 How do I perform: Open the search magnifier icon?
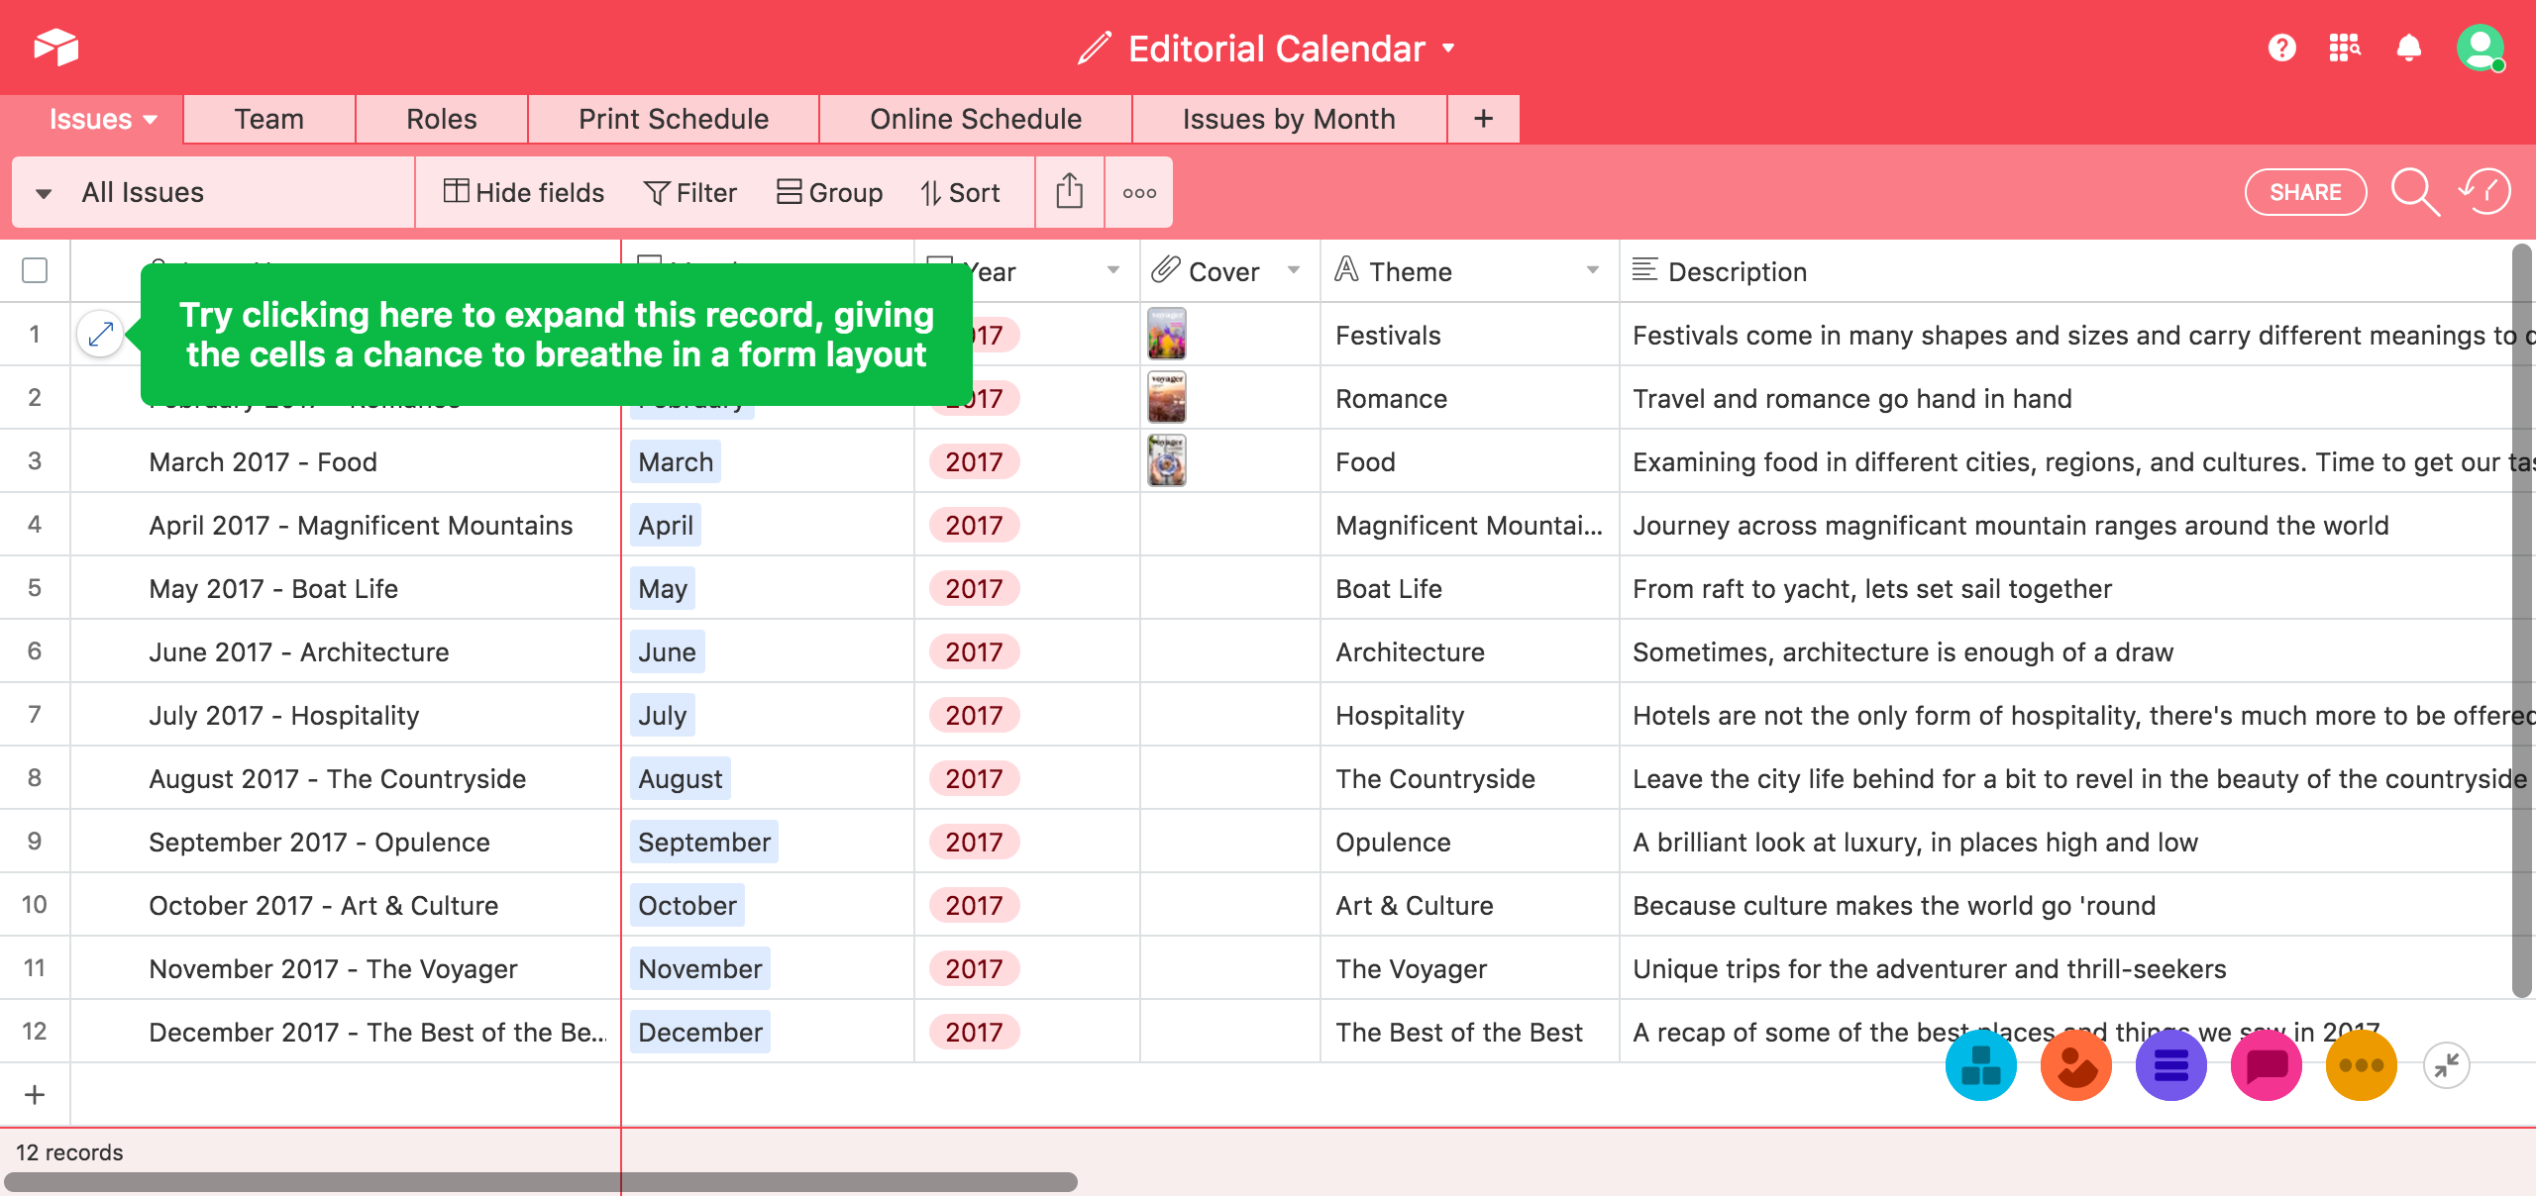(x=2414, y=191)
